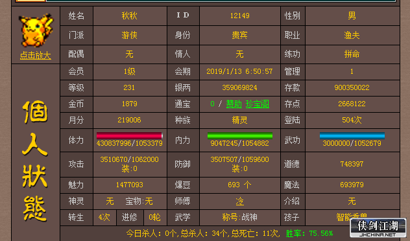The image size is (410, 241).
Task: Select the gender value 男
Action: coord(352,16)
